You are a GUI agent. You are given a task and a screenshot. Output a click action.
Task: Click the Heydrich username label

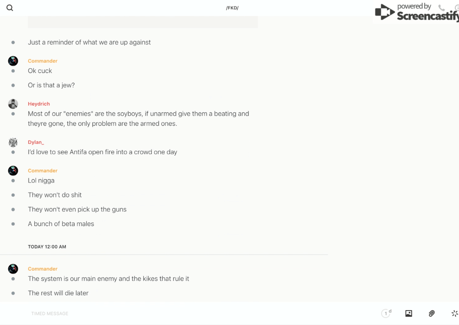tap(39, 104)
